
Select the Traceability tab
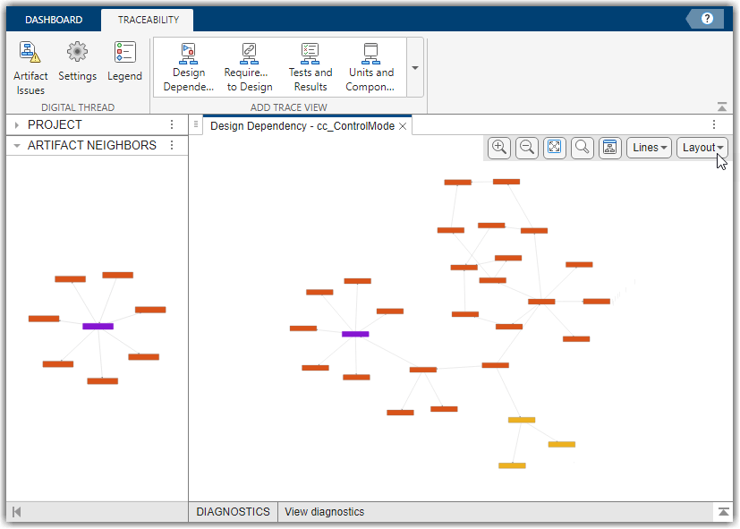(x=149, y=20)
